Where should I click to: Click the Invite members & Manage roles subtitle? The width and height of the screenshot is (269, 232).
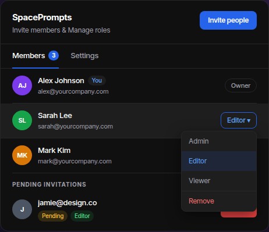click(x=61, y=30)
